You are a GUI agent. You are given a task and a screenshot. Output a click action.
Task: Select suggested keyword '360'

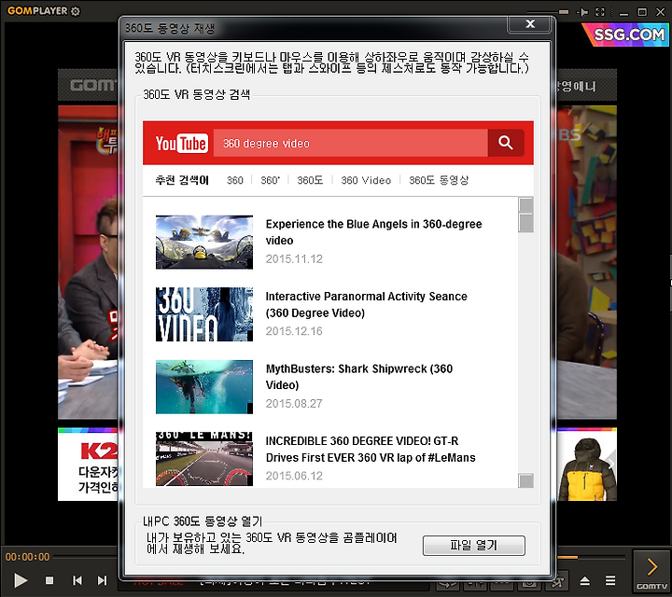[x=235, y=180]
